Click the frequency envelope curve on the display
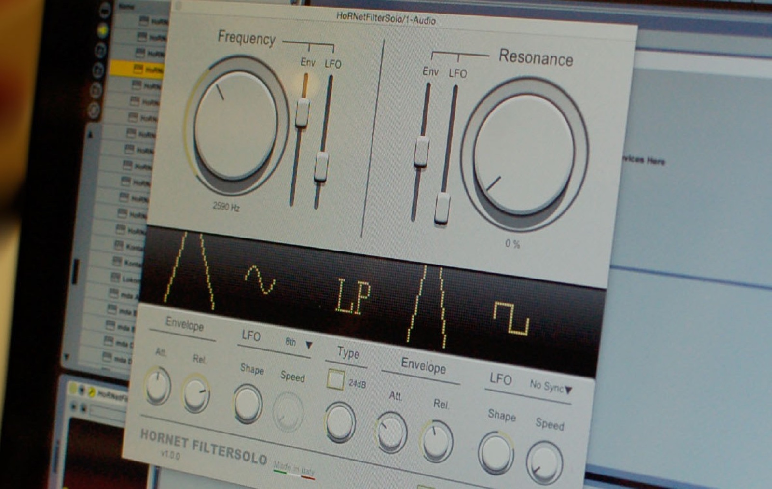772x489 pixels. coord(190,271)
